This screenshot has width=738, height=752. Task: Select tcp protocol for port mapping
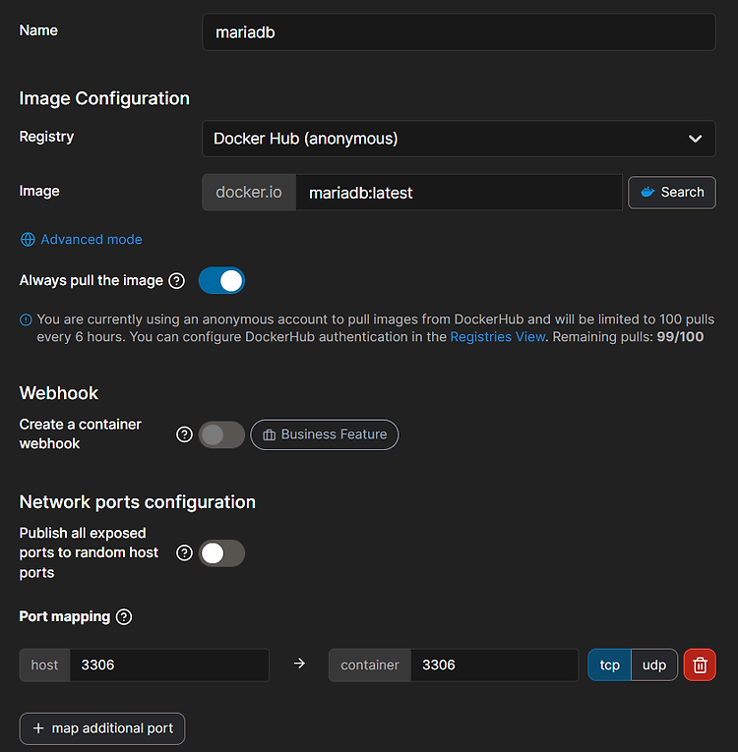[609, 665]
